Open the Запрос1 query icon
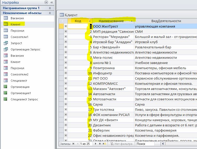This screenshot has height=149, width=197. [x=6, y=43]
